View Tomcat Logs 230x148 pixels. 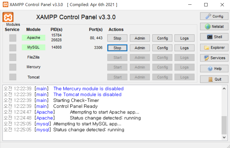click(x=185, y=77)
